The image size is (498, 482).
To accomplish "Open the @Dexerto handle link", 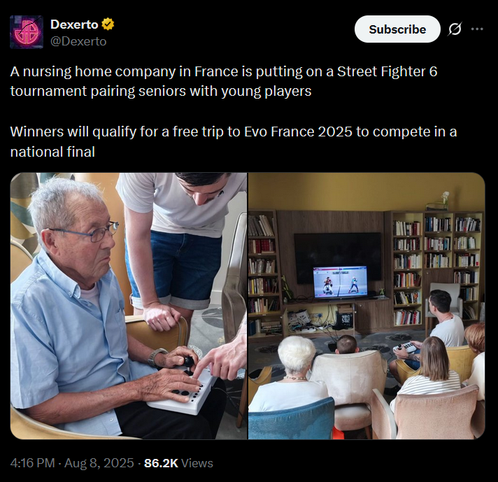I will pyautogui.click(x=78, y=41).
